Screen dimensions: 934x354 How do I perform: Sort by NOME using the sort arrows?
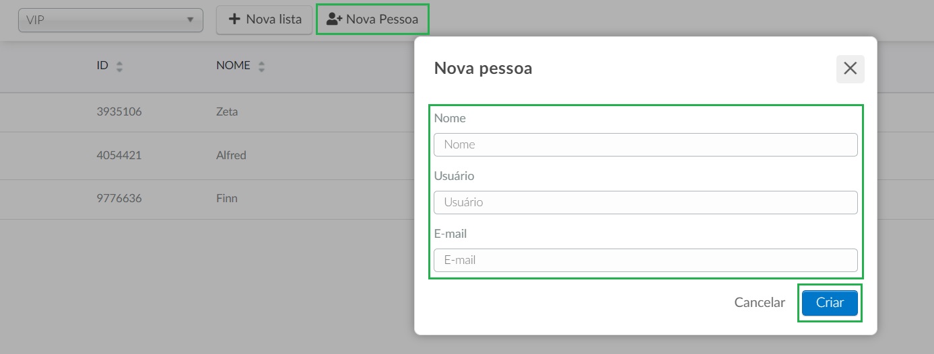[x=261, y=67]
